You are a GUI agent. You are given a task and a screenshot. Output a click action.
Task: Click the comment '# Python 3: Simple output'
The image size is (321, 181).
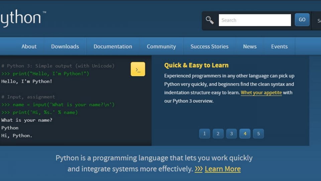pos(58,66)
